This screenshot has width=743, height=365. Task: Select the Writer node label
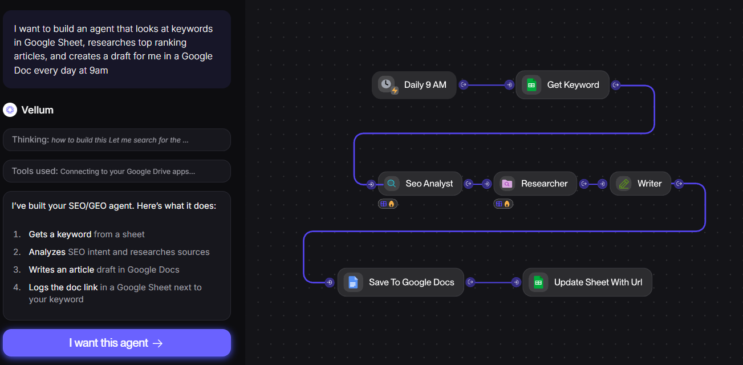649,184
